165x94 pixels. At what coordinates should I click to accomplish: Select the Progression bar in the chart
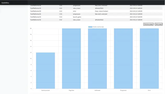pyautogui.click(x=123, y=58)
